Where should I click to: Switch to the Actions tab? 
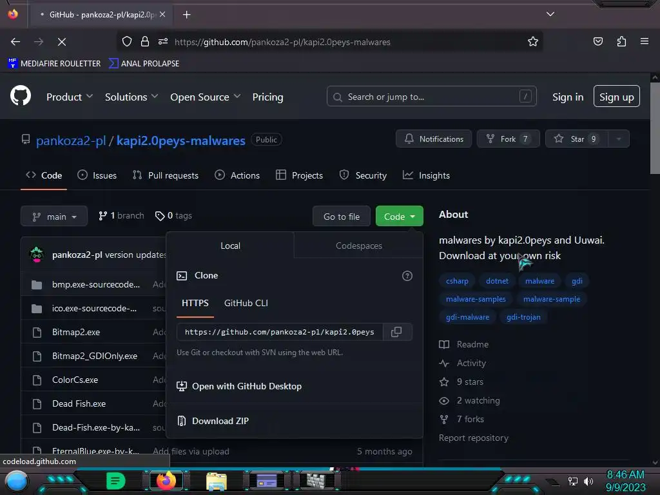[x=237, y=175]
